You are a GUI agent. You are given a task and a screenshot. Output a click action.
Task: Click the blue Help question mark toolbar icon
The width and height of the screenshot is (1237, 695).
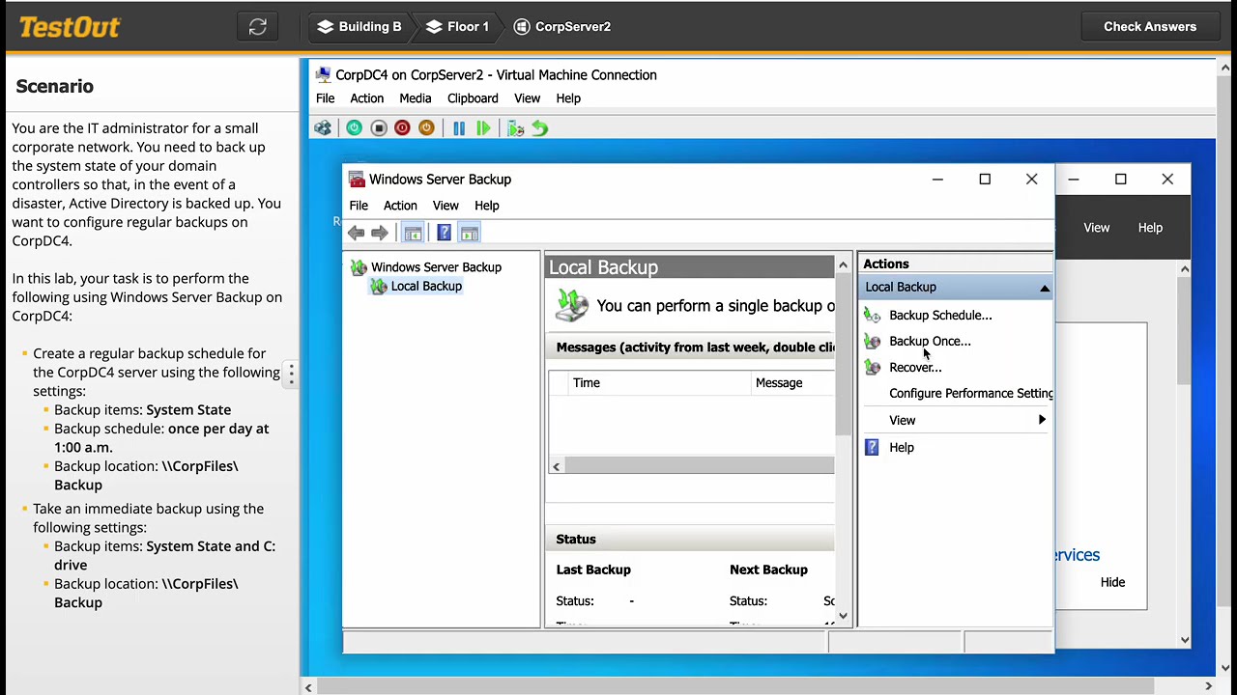tap(444, 233)
